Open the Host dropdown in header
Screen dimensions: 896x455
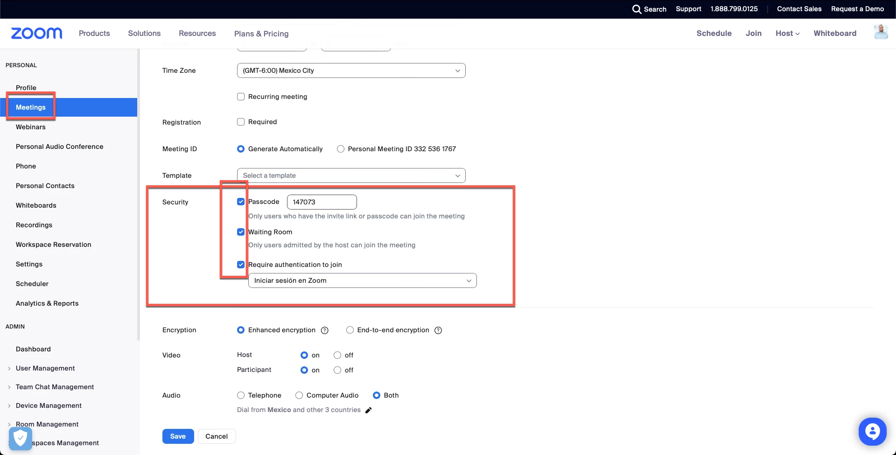[788, 33]
